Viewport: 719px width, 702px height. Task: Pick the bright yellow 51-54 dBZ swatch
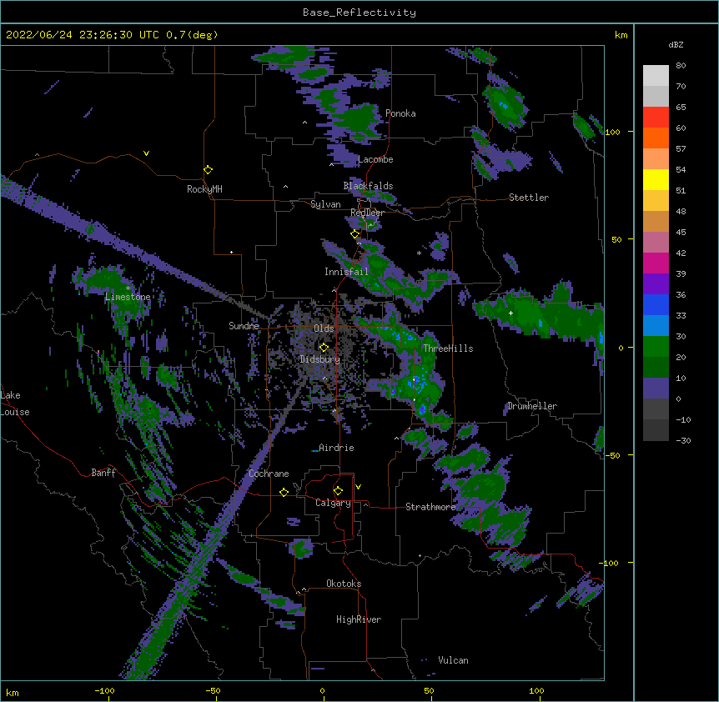coord(656,179)
